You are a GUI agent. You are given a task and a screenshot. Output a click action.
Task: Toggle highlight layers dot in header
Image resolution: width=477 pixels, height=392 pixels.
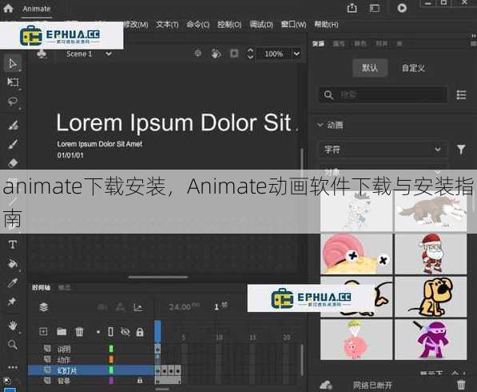[x=98, y=332]
